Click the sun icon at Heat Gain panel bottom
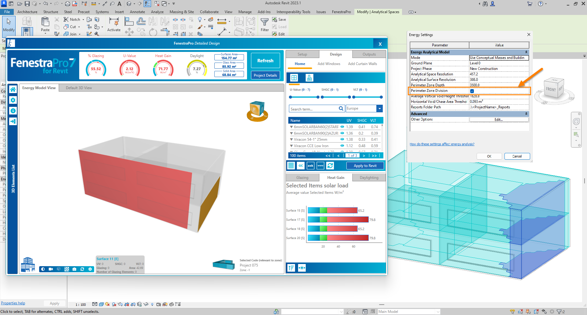This screenshot has width=587, height=315. pyautogui.click(x=302, y=268)
